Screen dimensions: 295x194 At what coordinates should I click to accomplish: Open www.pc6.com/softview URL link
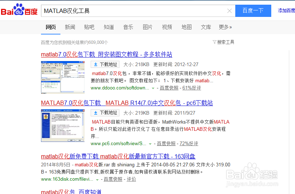tap(118, 144)
